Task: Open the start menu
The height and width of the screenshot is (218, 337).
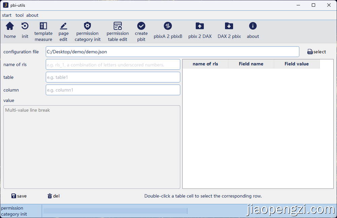Action: [x=7, y=15]
